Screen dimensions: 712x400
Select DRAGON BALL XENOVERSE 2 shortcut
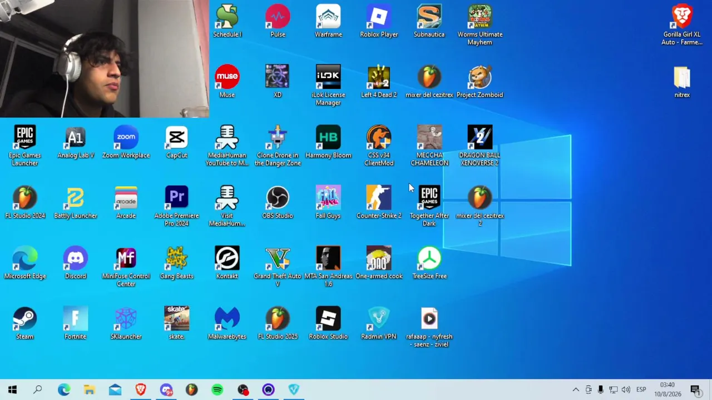click(479, 146)
